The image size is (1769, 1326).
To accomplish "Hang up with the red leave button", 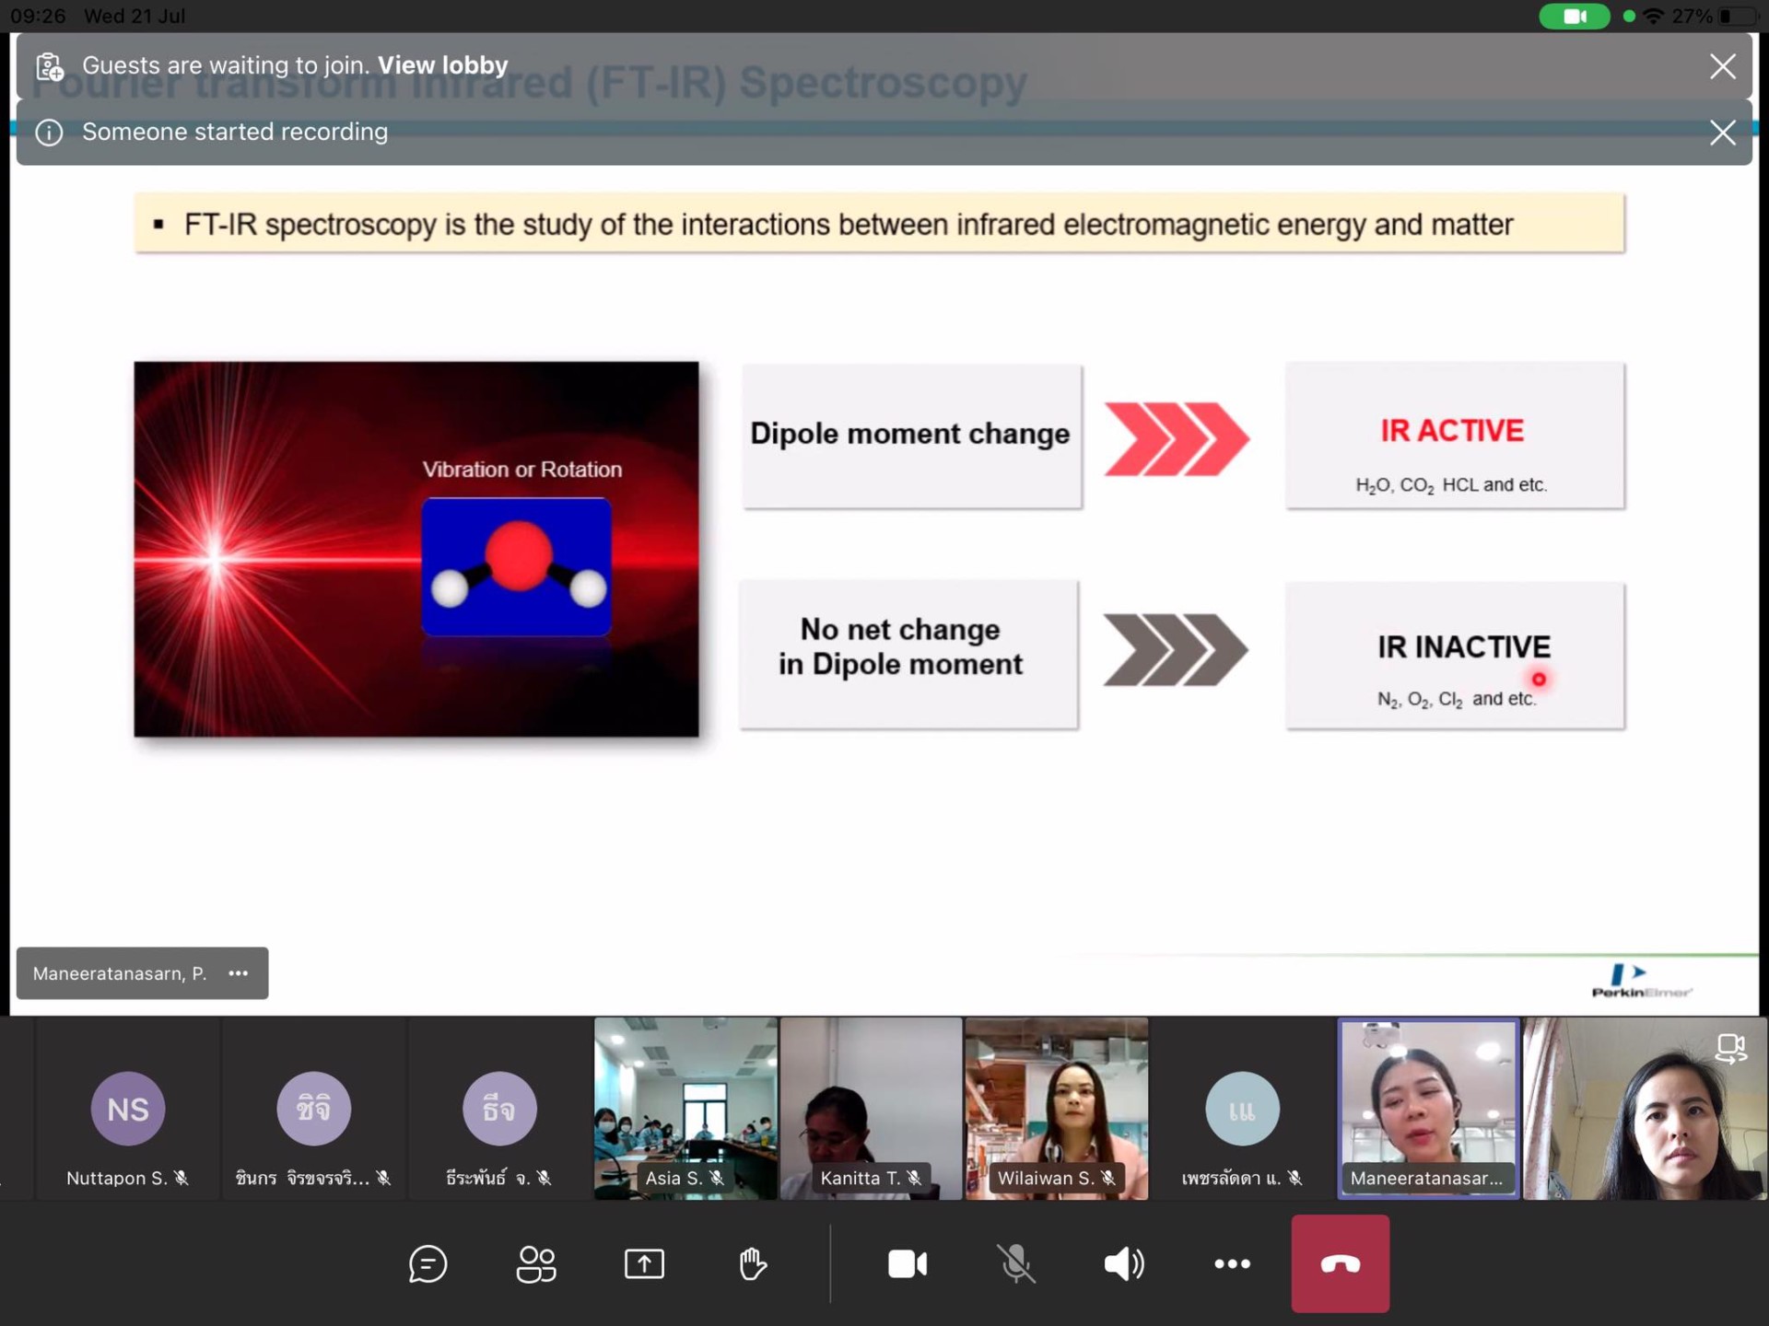I will click(1340, 1263).
